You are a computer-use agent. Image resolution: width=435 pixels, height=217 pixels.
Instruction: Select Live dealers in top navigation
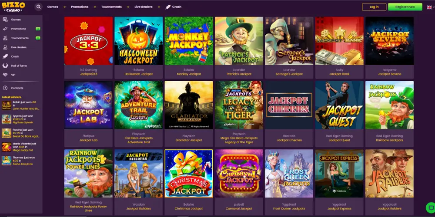click(x=144, y=7)
